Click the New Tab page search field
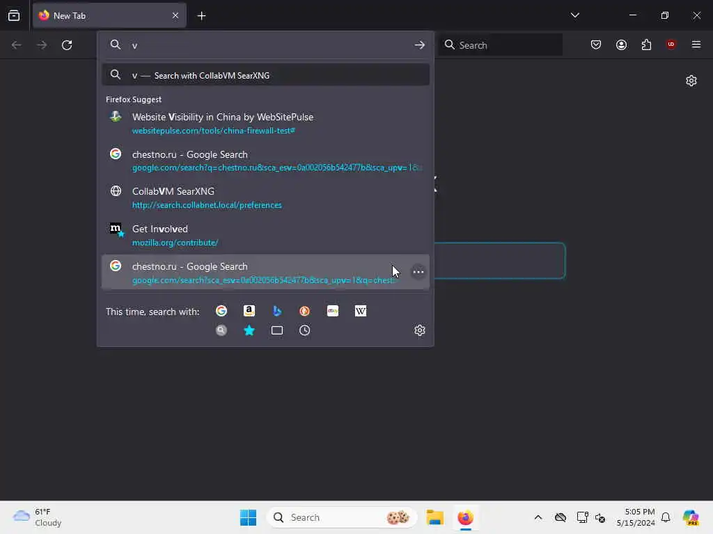This screenshot has width=713, height=534. tap(499, 261)
